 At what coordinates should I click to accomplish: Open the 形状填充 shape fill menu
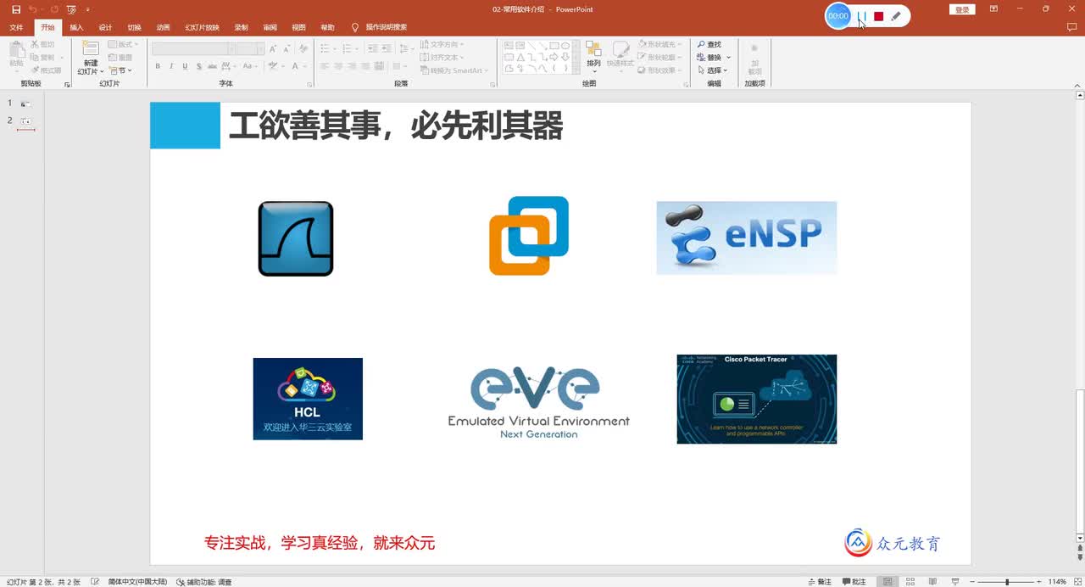(659, 44)
